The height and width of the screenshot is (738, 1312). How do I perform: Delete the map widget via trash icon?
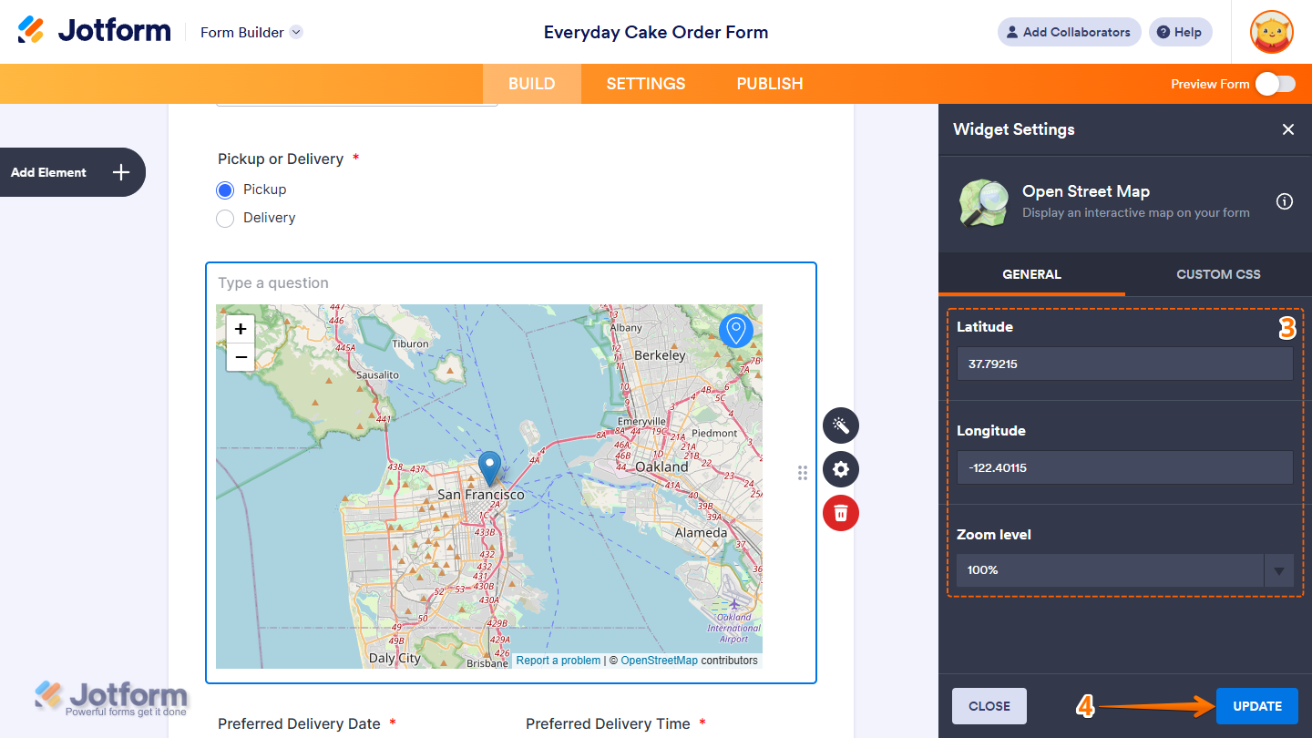pos(840,513)
